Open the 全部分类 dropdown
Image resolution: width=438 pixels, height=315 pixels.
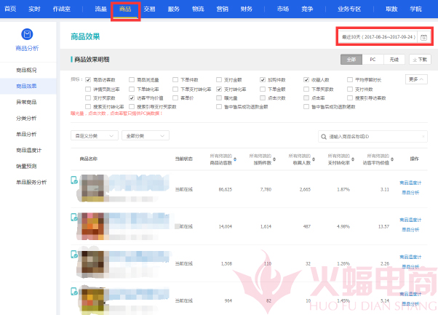tap(146, 135)
